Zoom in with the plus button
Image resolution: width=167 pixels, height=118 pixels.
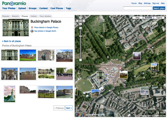[80, 28]
